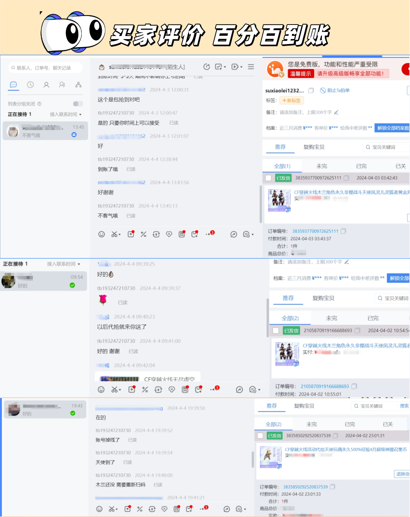Click the transfer icon in the top chat toolbar
This screenshot has height=517, width=410.
156,234
